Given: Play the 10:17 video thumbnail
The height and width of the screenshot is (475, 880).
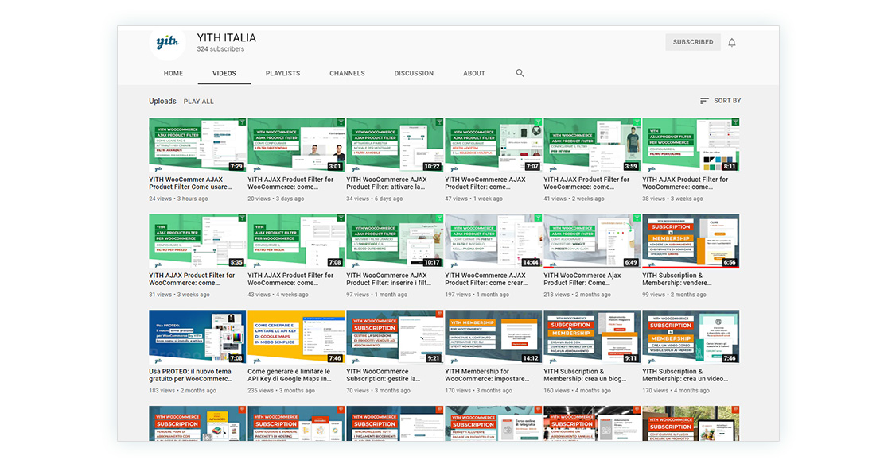Looking at the screenshot, I should pos(395,241).
